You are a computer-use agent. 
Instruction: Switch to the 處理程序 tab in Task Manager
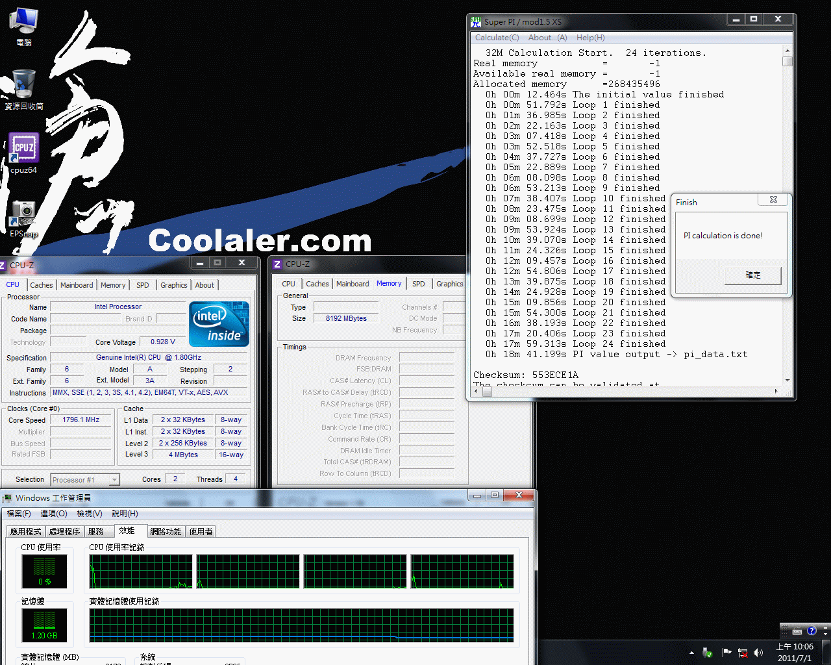(x=65, y=532)
